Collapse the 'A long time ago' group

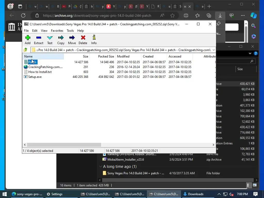pos(101,167)
